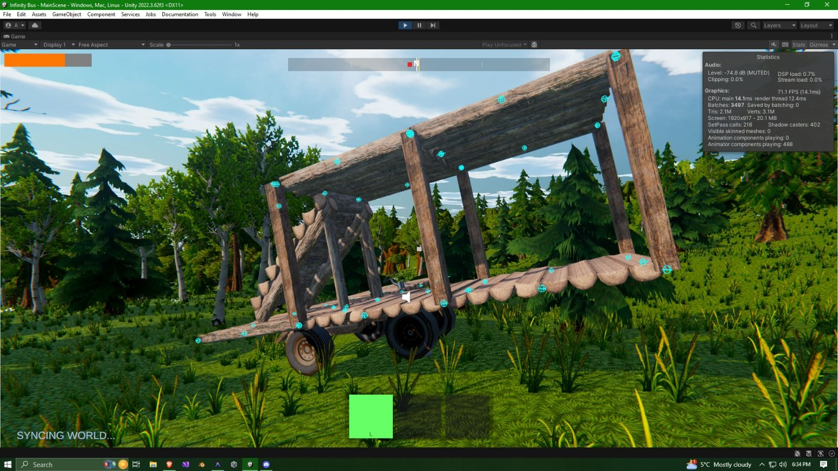The height and width of the screenshot is (471, 838).
Task: Open the Unity cloud services icon
Action: pos(35,25)
